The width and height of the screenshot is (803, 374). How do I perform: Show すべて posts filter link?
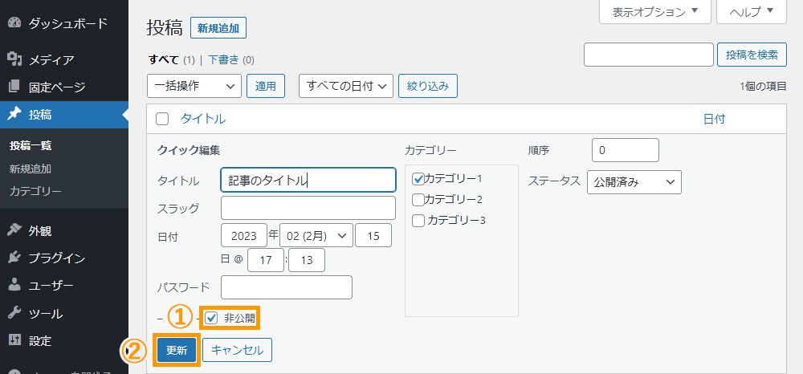[x=163, y=60]
